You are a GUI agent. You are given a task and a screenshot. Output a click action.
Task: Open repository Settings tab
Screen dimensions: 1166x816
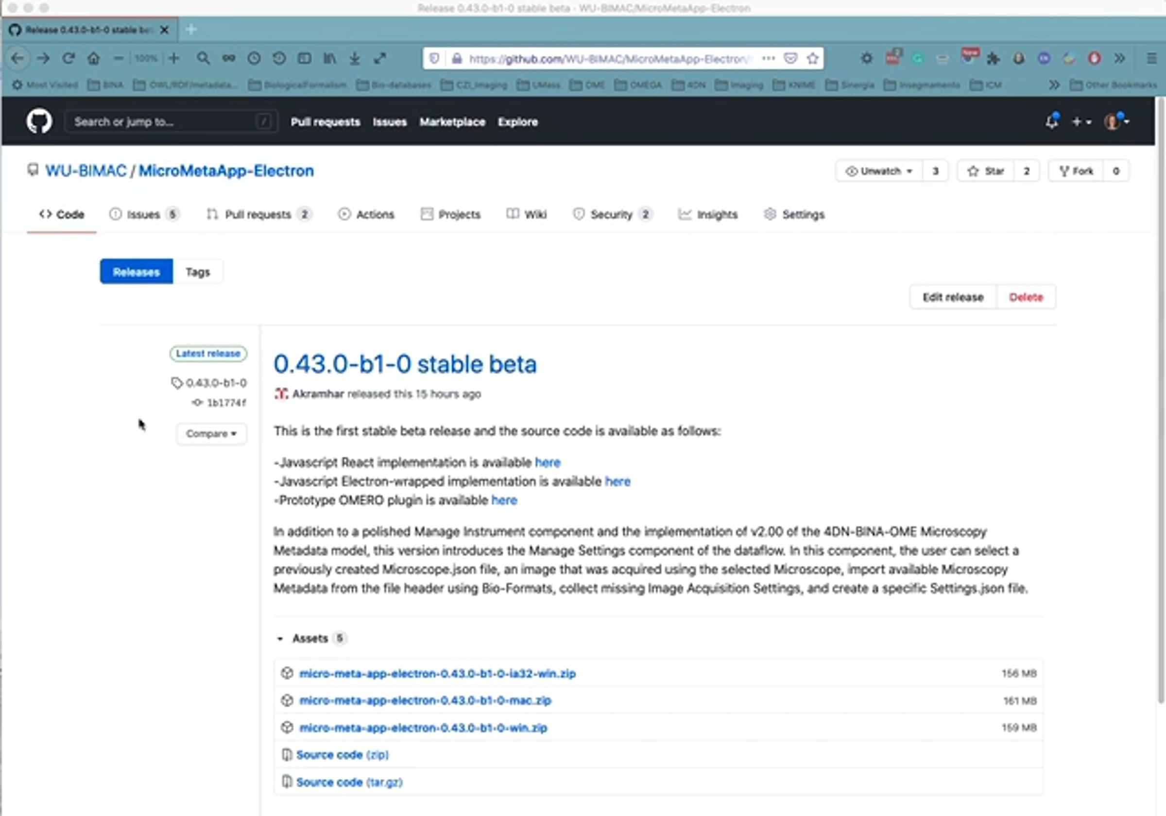[x=794, y=214]
